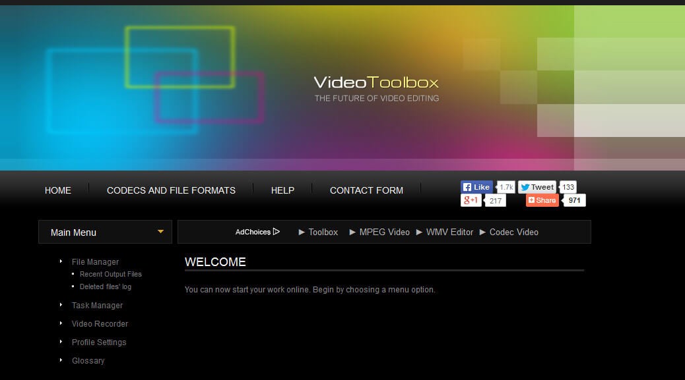This screenshot has width=685, height=380.
Task: Open CODECS AND FILE FORMATS menu
Action: pyautogui.click(x=170, y=190)
